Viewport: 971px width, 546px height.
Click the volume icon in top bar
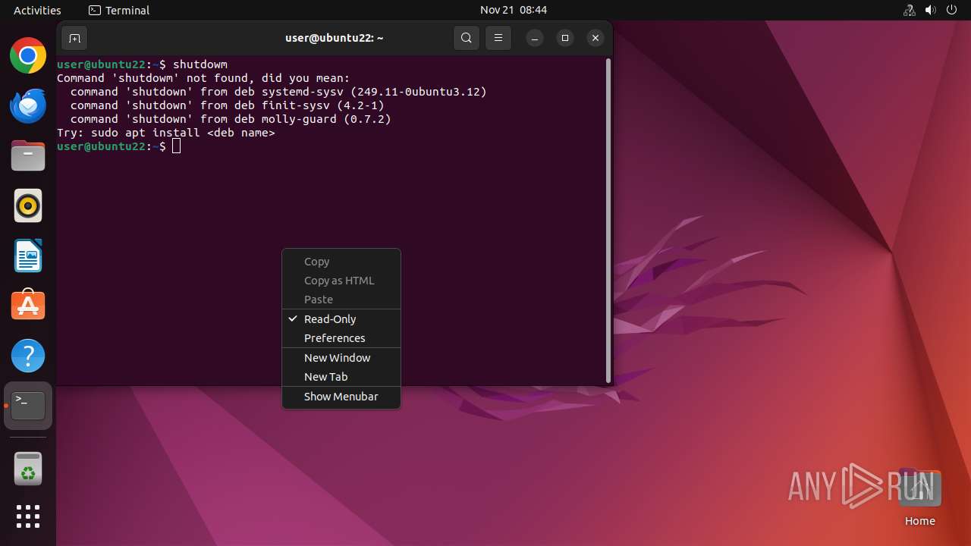[931, 10]
